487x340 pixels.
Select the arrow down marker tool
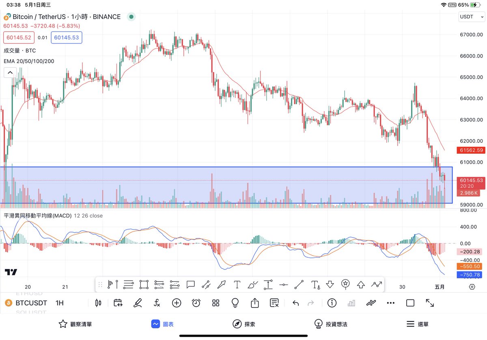pos(330,284)
